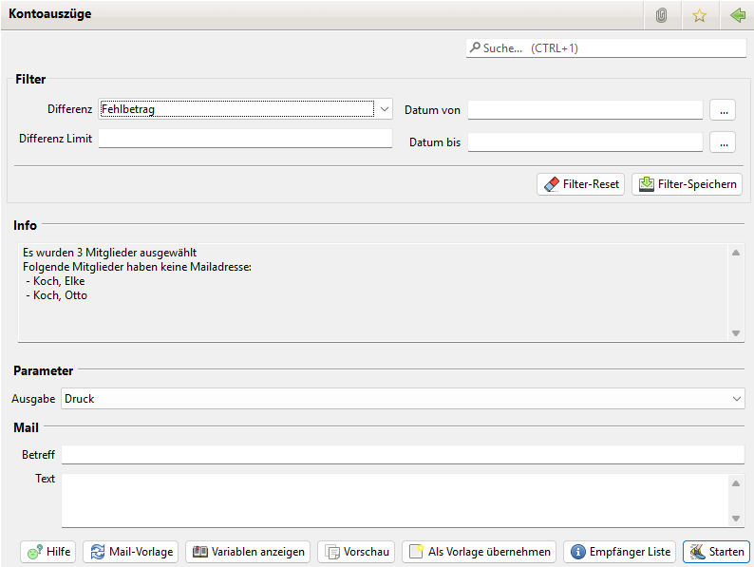Open date picker for Datum von
Viewport: 754px width, 567px height.
click(723, 110)
